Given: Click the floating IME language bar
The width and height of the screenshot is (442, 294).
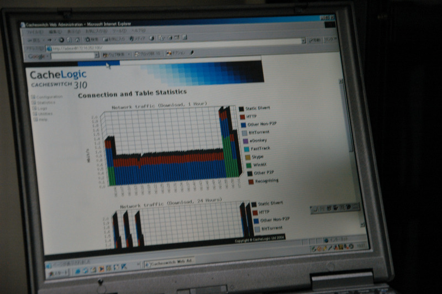Looking at the screenshot, I should pyautogui.click(x=335, y=208).
